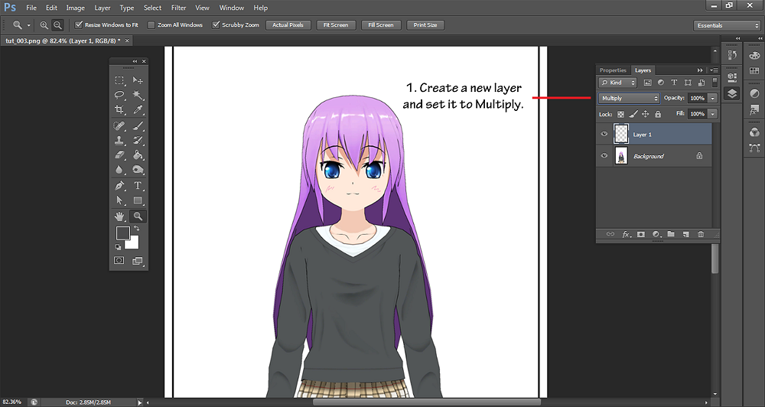The height and width of the screenshot is (407, 765).
Task: Hide the Background layer eye icon
Action: (x=604, y=155)
